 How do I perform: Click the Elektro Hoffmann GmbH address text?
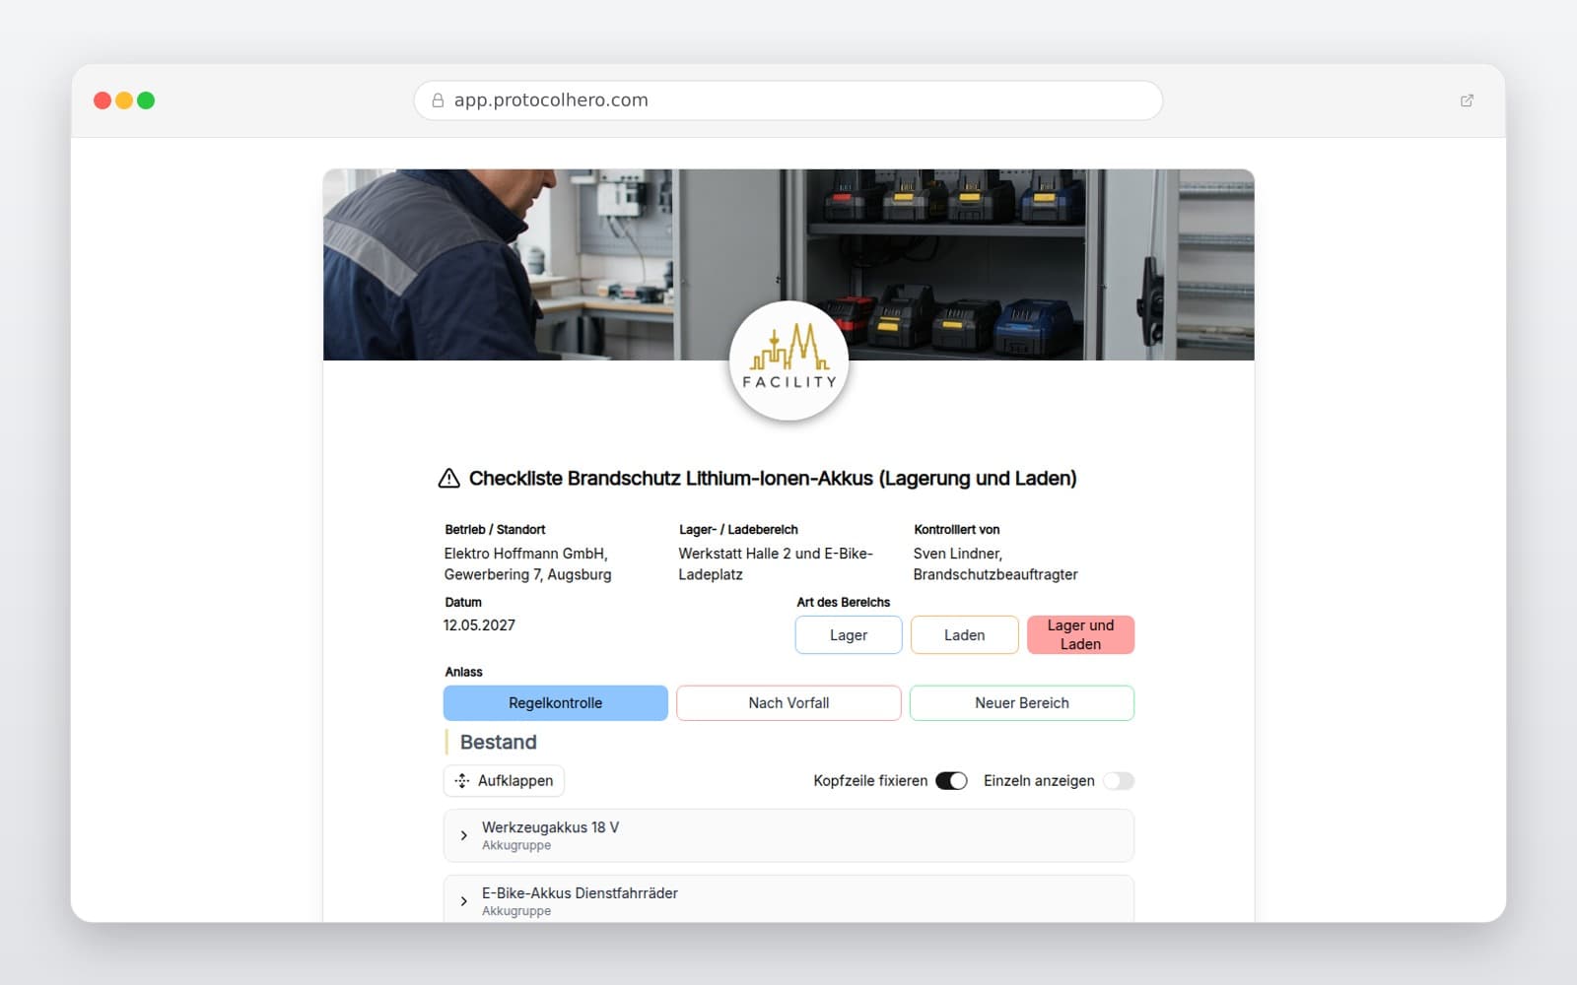[527, 564]
